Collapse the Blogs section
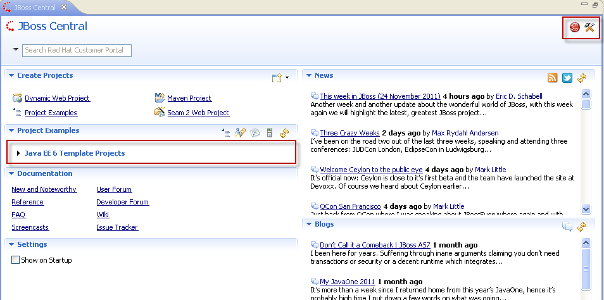 point(309,225)
